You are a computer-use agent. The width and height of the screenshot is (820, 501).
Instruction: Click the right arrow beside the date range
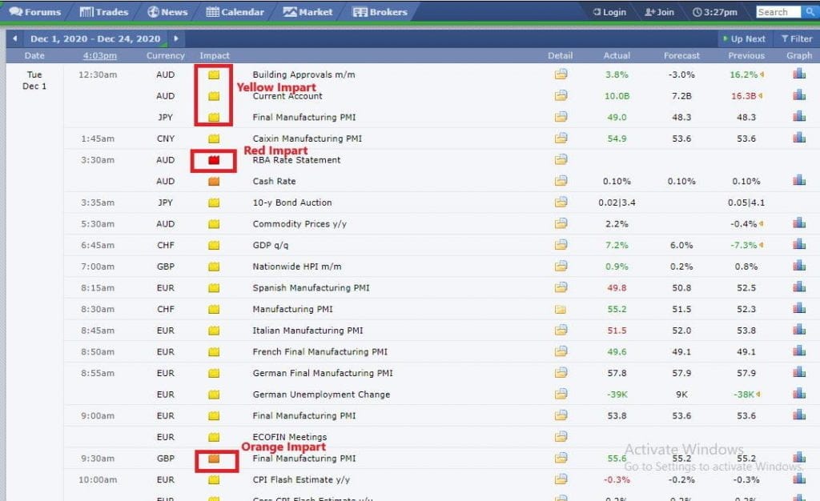178,38
